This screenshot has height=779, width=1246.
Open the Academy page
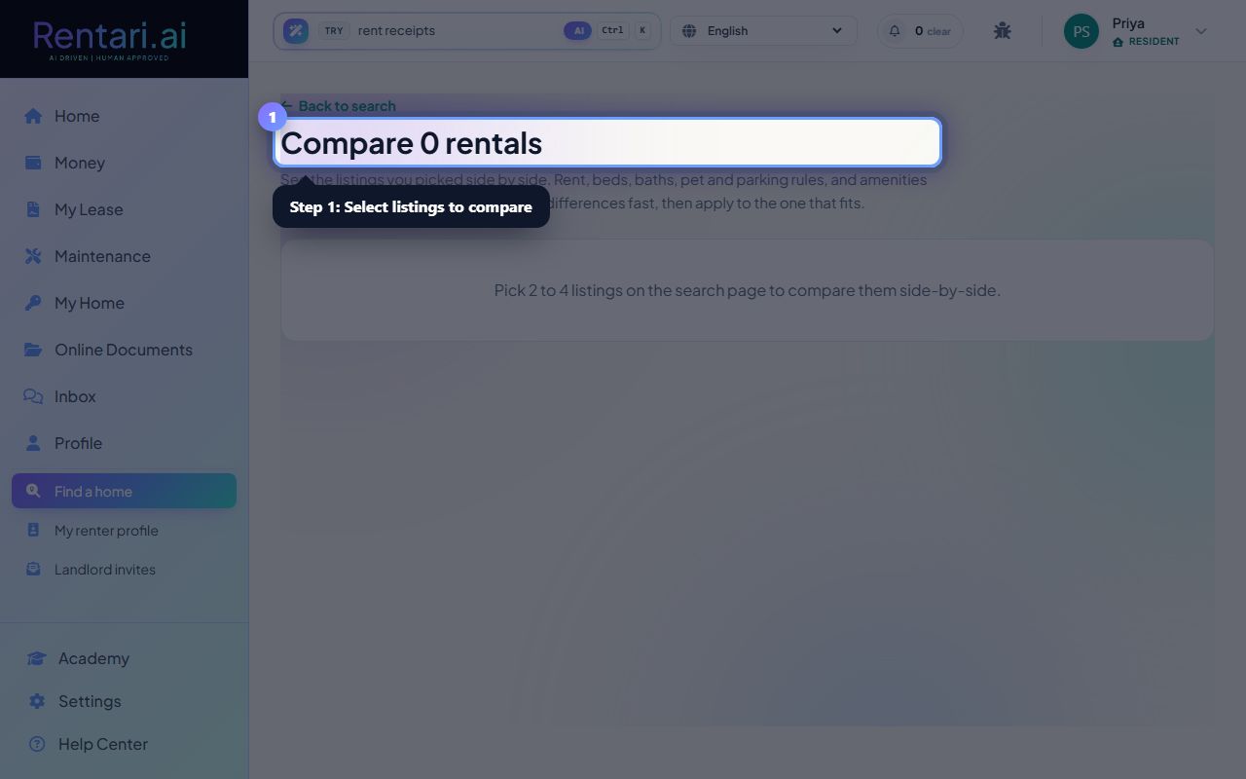124,658
